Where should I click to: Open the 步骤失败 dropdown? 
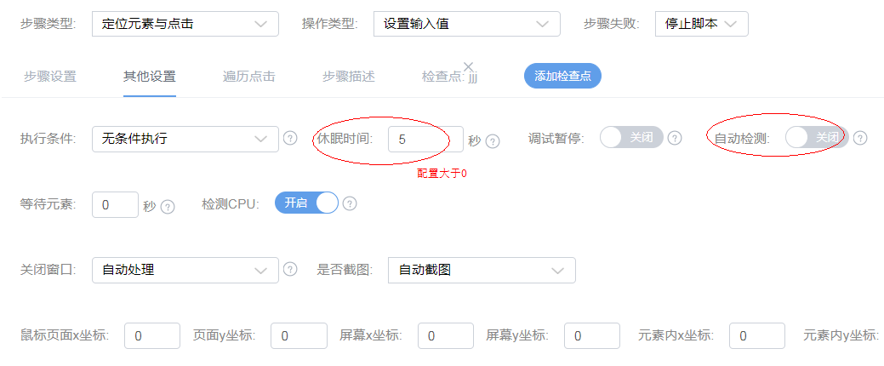[x=701, y=24]
